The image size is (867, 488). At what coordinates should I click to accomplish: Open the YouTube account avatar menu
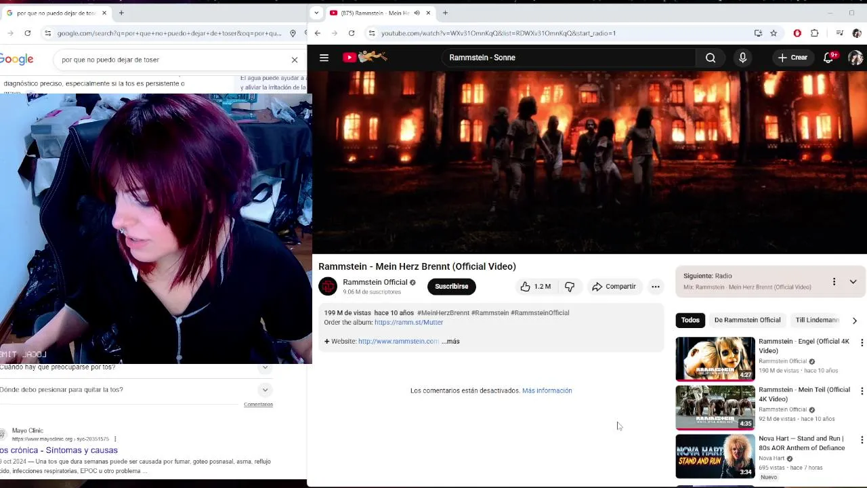855,58
